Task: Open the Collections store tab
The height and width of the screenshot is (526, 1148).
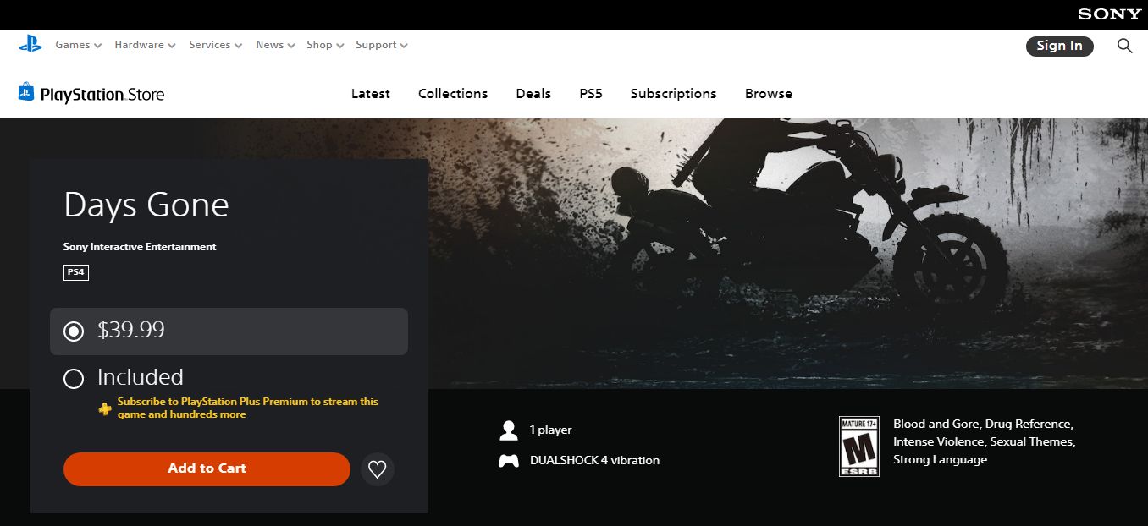Action: tap(453, 94)
